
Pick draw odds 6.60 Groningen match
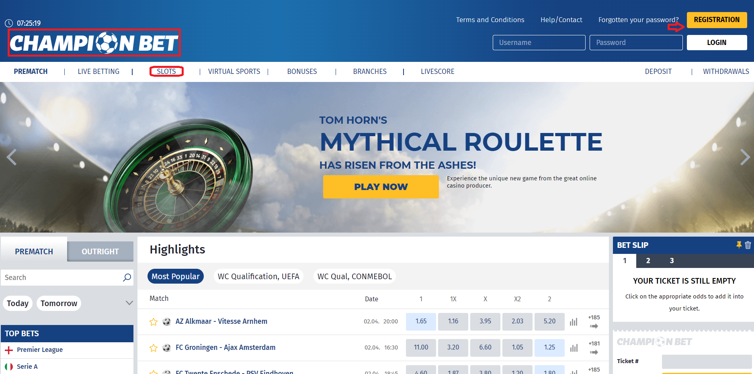pos(485,347)
